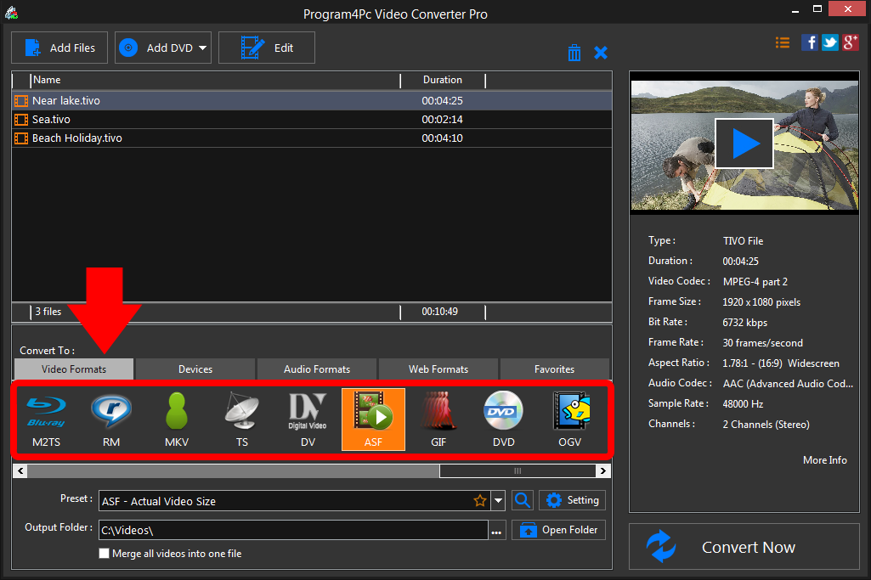The height and width of the screenshot is (580, 871).
Task: Click the Edit button
Action: click(267, 48)
